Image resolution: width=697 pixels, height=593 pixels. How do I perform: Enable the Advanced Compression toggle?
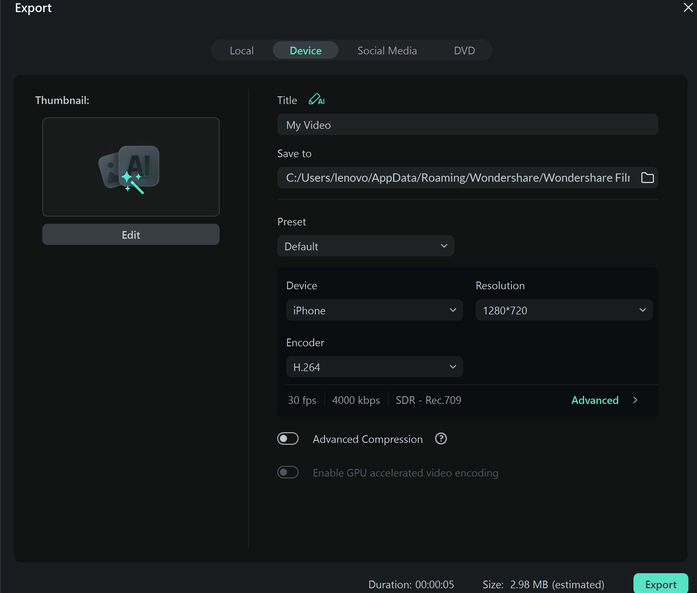pyautogui.click(x=288, y=439)
